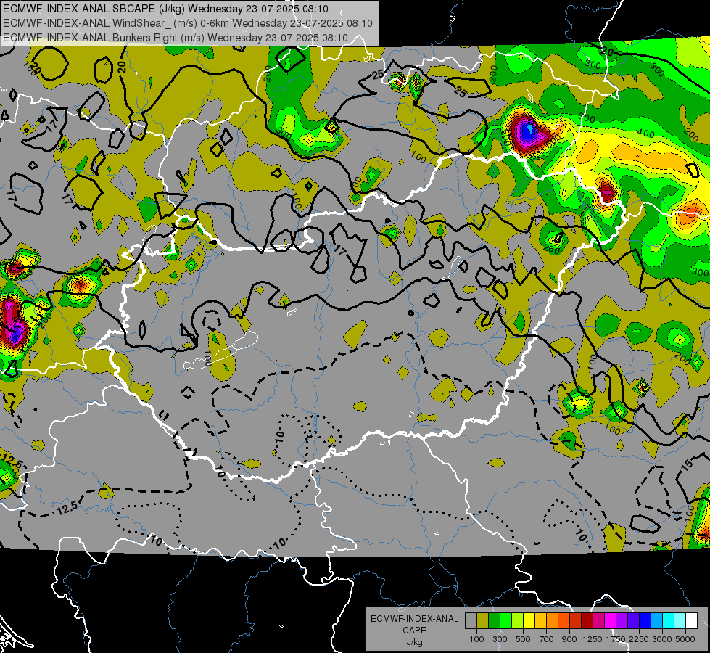
Task: Select the gray swatch in the CAPE legend
Action: click(x=471, y=621)
